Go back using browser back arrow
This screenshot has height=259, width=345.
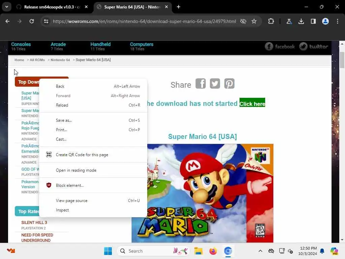pyautogui.click(x=7, y=21)
